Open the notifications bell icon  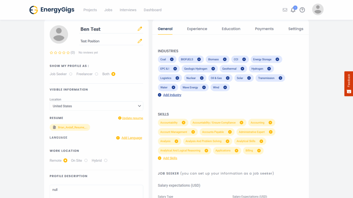tap(293, 10)
